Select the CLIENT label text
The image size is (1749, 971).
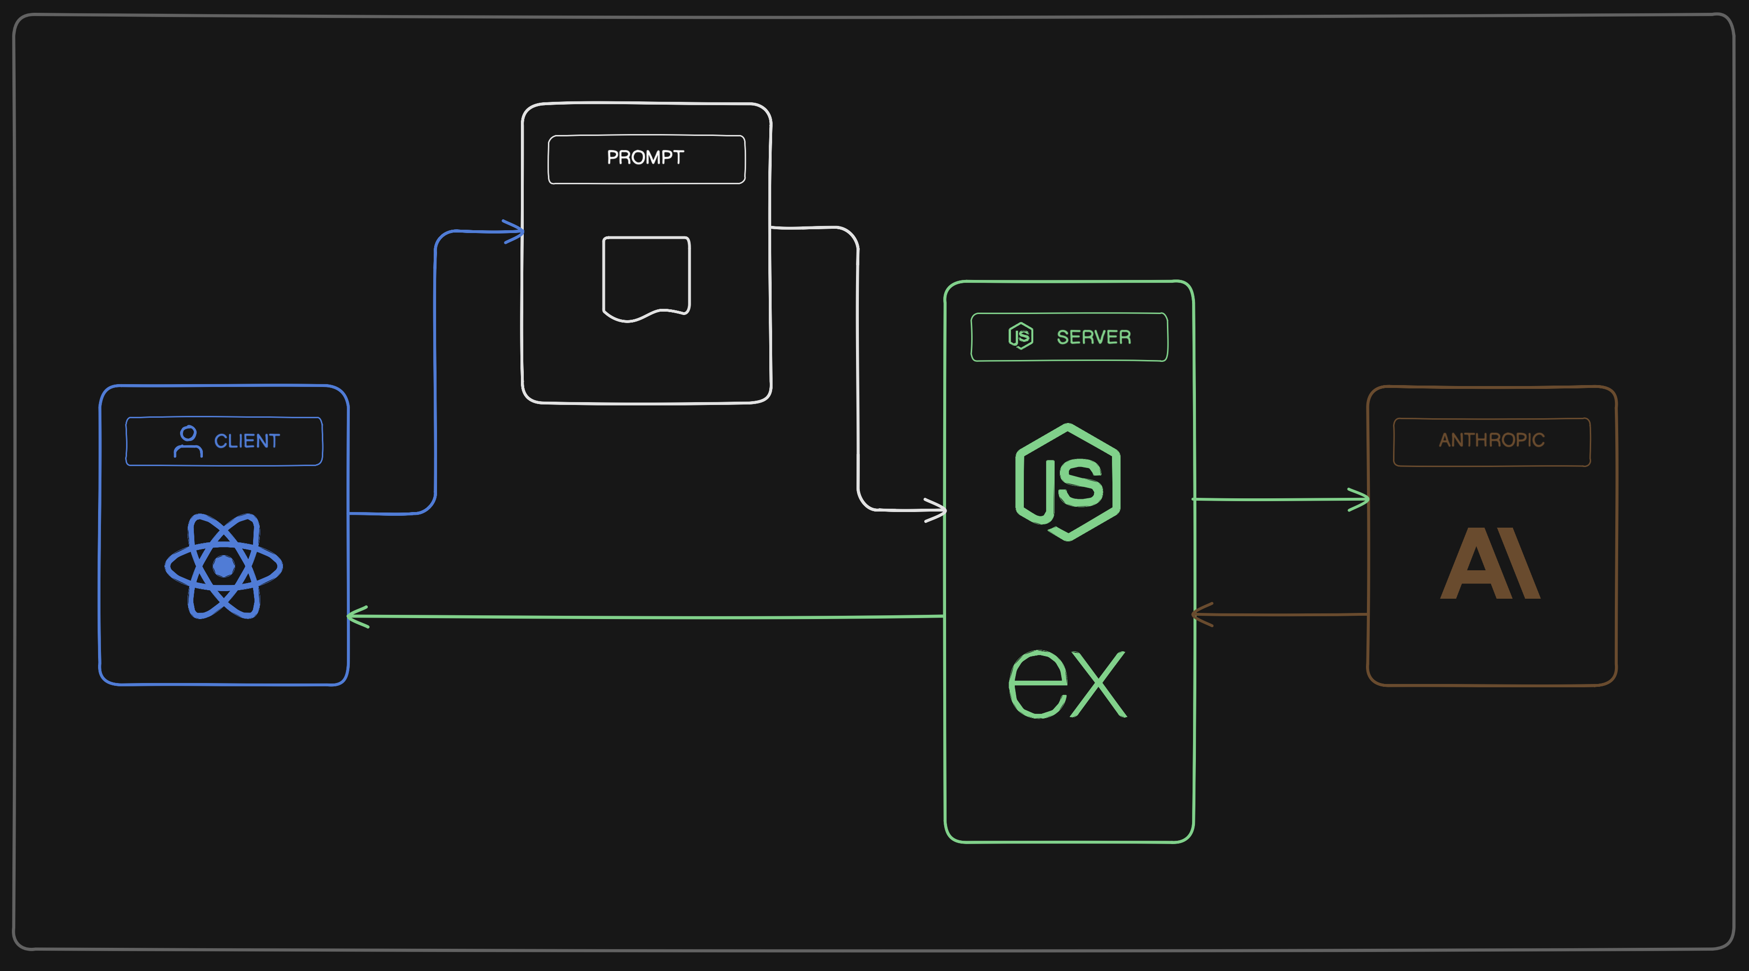pyautogui.click(x=246, y=441)
